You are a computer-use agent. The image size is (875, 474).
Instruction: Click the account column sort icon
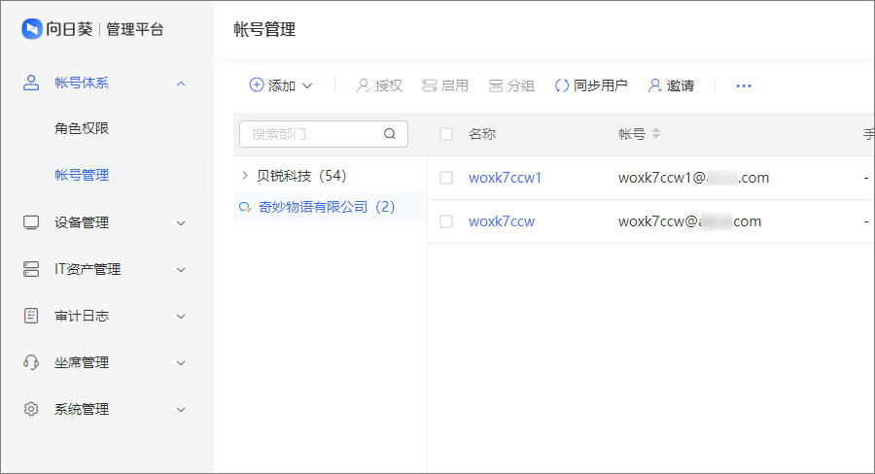[x=656, y=134]
